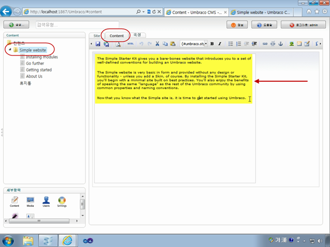Click the table edit icon in toolbar
Screen dimensions: 330x247
point(307,44)
